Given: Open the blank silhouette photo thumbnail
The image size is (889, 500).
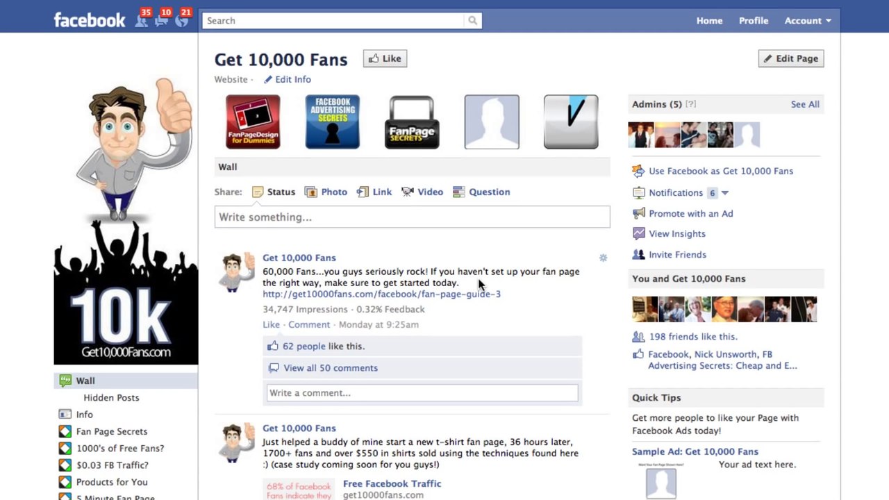Looking at the screenshot, I should (x=492, y=122).
